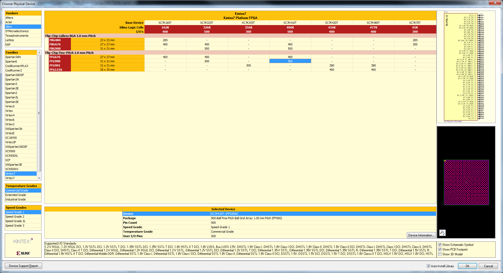Click XC7K70T base device header

tap(415, 23)
